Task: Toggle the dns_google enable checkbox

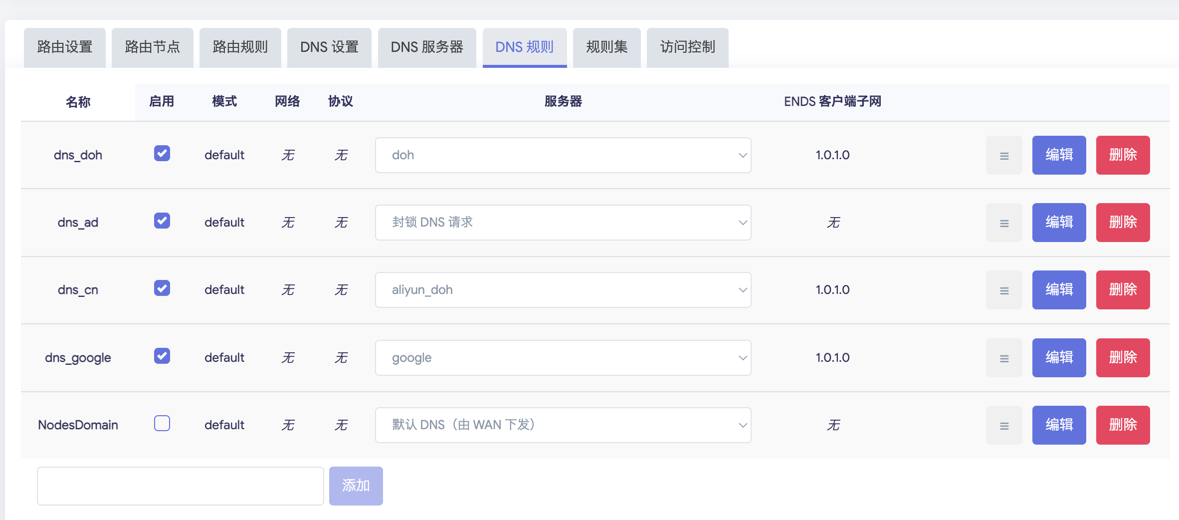Action: (162, 356)
